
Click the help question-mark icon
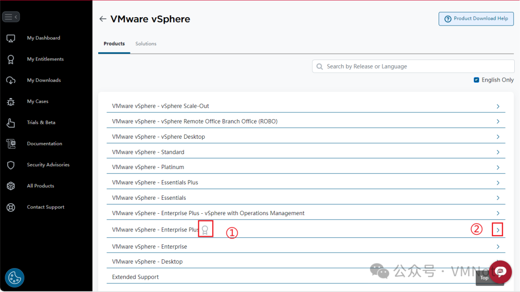click(x=448, y=19)
